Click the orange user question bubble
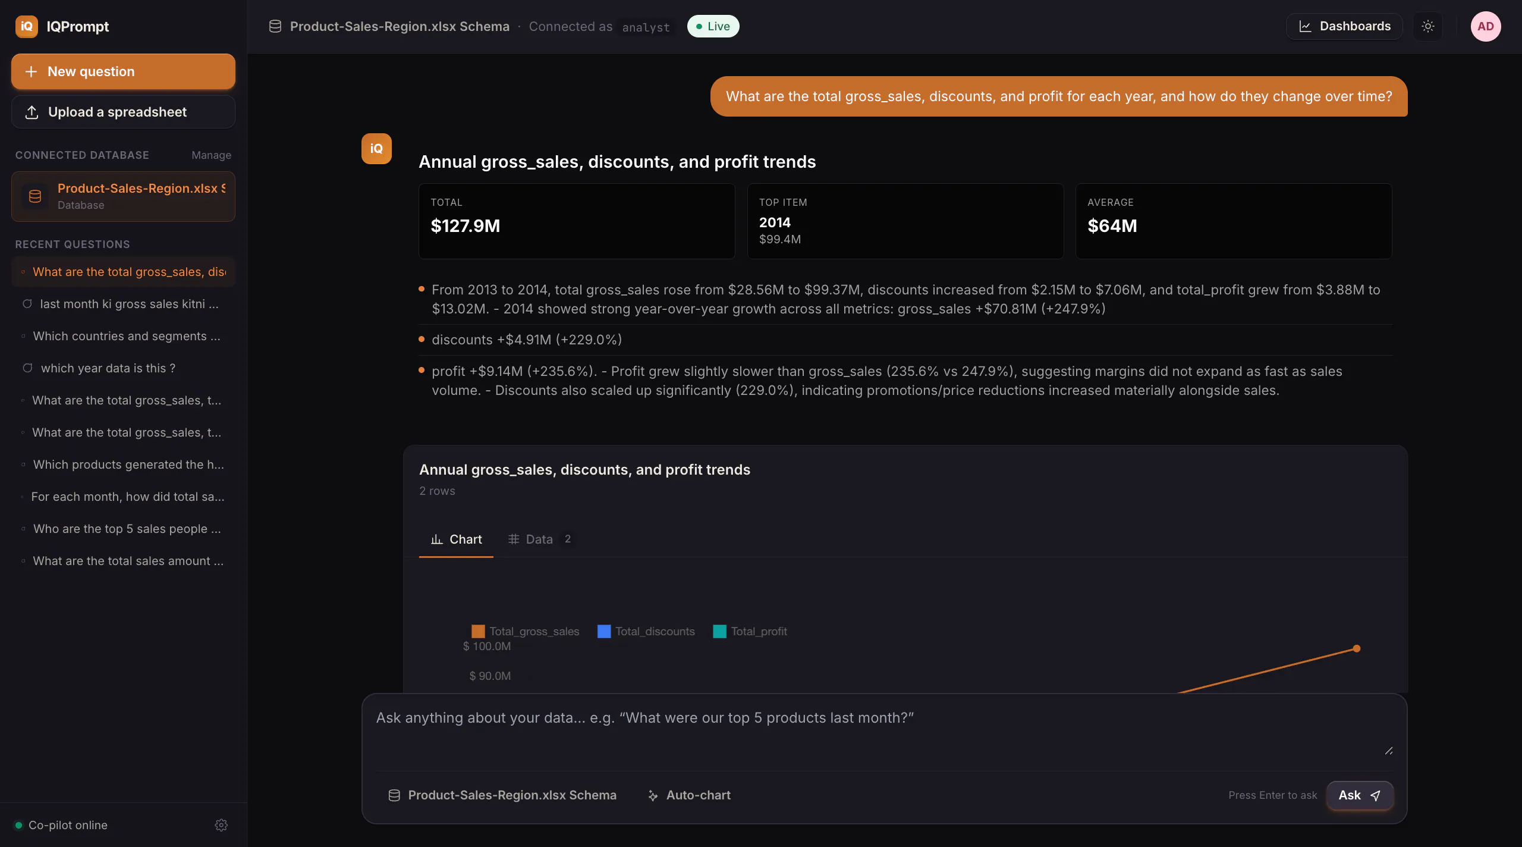Image resolution: width=1522 pixels, height=847 pixels. click(x=1059, y=96)
